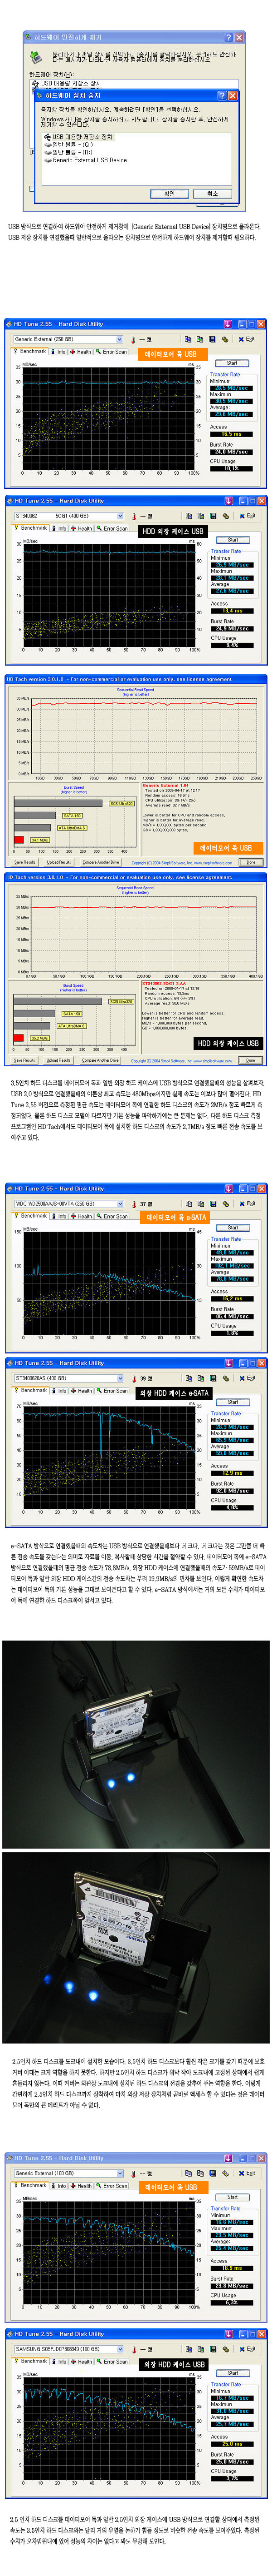Click Save Results in Generic External HD Tach window

click(x=25, y=862)
